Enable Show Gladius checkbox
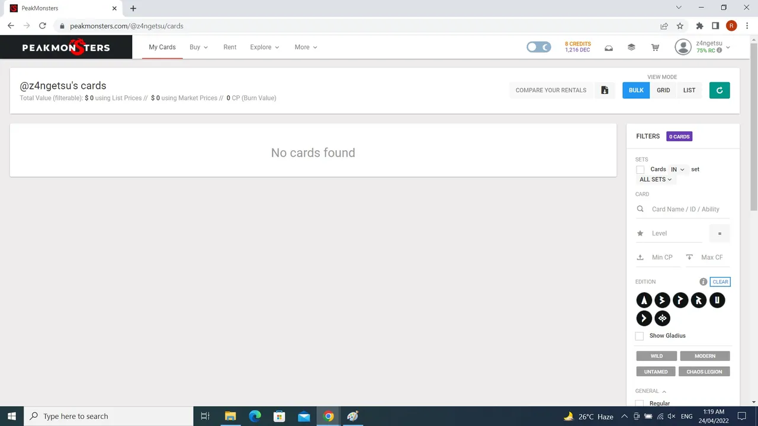 point(640,336)
